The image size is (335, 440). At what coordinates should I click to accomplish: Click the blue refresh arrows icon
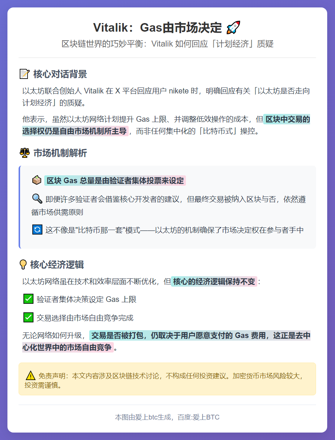click(x=37, y=230)
